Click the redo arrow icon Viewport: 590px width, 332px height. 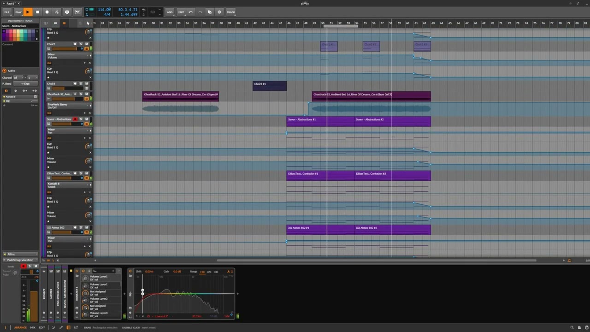pos(200,12)
